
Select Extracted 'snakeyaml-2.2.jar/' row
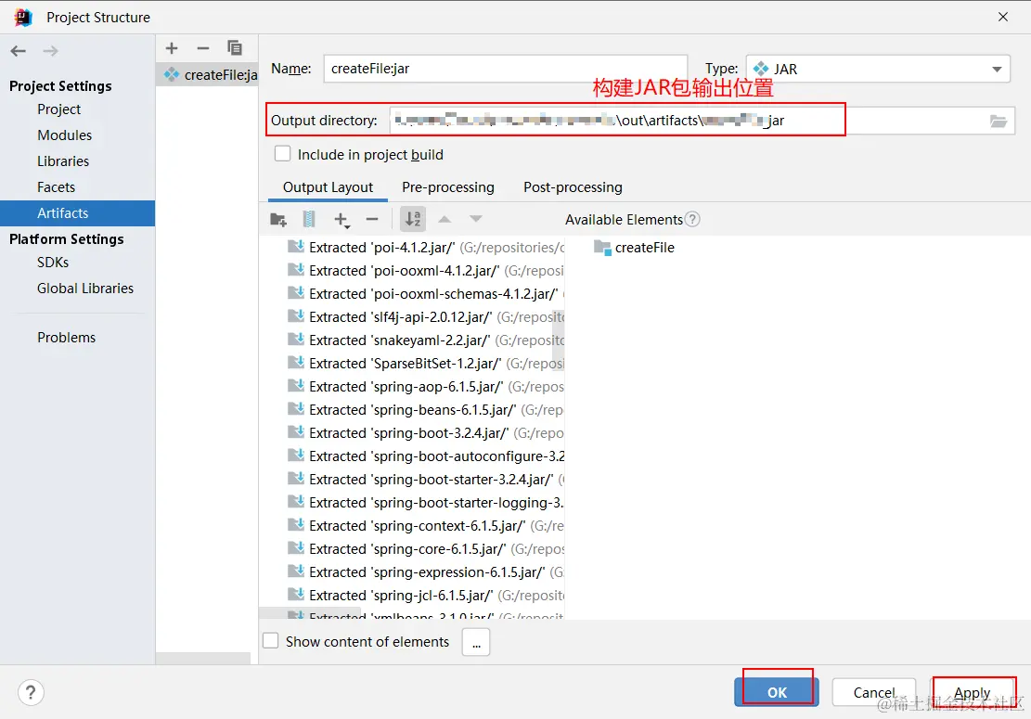point(426,340)
